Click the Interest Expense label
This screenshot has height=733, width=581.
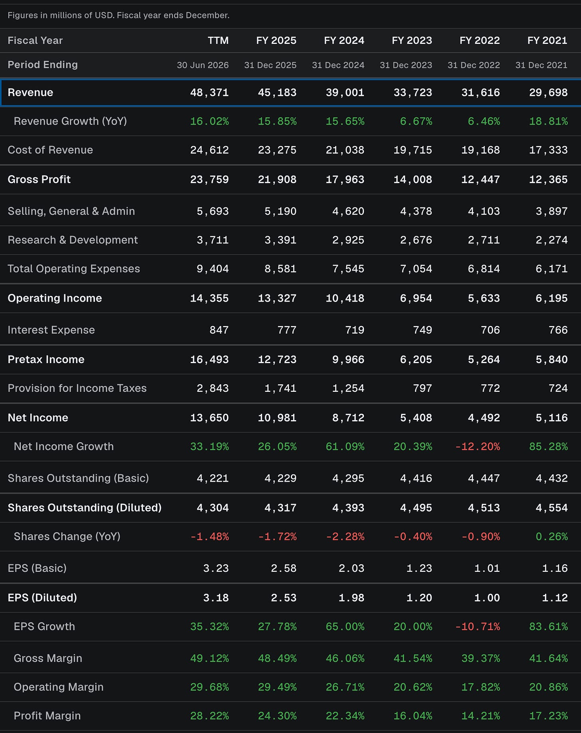[51, 330]
